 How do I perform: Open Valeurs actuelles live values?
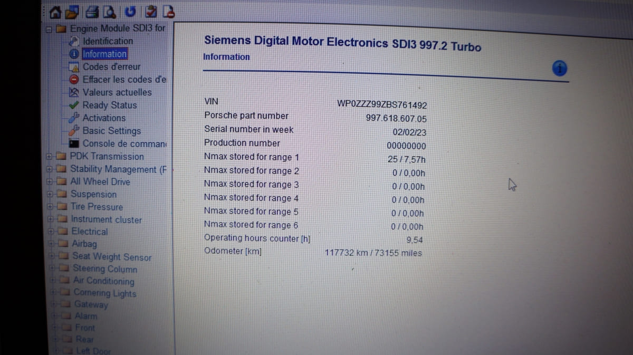[117, 92]
